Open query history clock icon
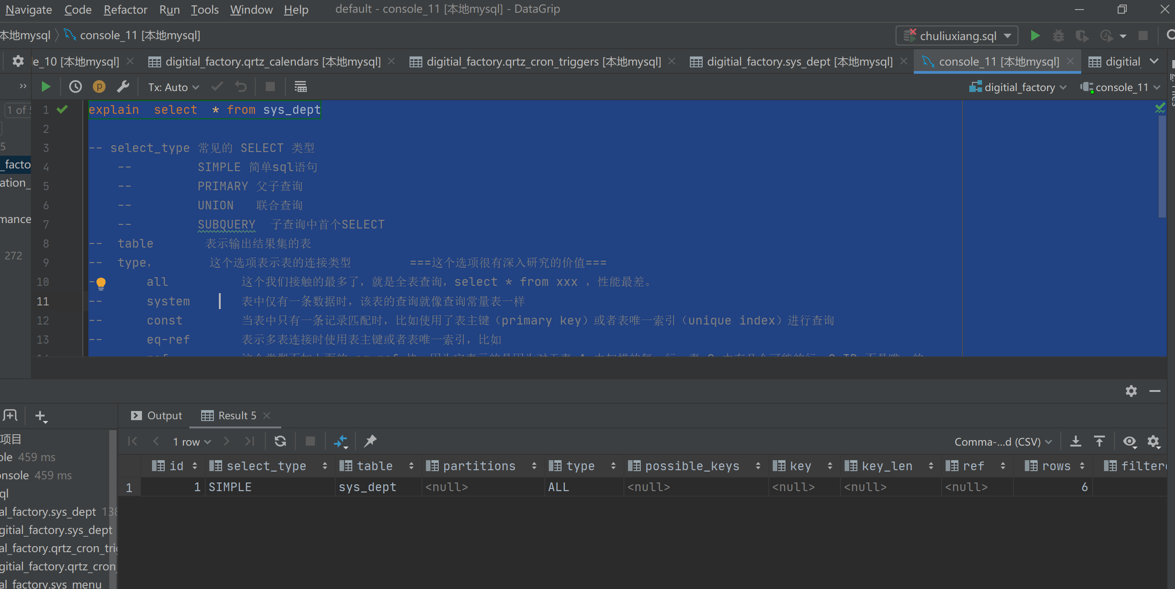1175x589 pixels. (75, 86)
